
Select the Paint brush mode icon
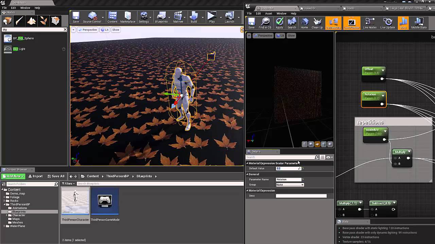[19, 21]
